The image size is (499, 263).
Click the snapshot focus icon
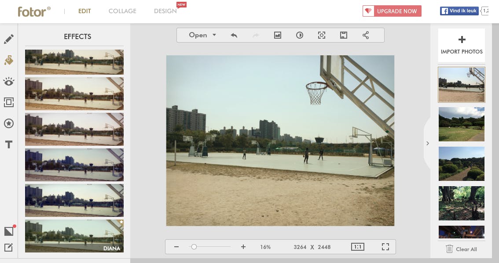[322, 35]
